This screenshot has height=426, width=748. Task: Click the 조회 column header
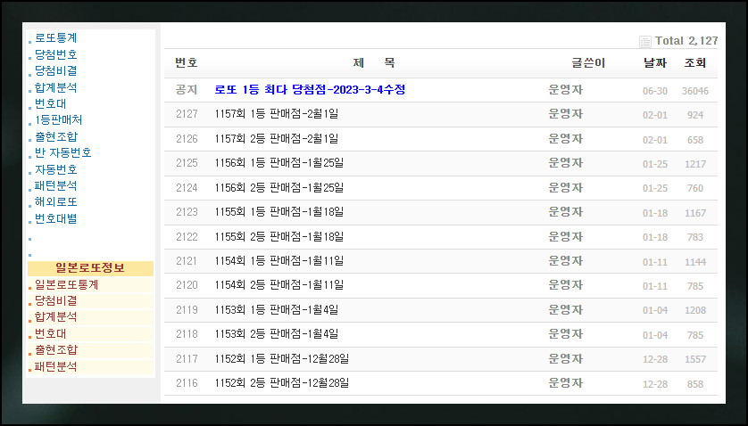[695, 63]
